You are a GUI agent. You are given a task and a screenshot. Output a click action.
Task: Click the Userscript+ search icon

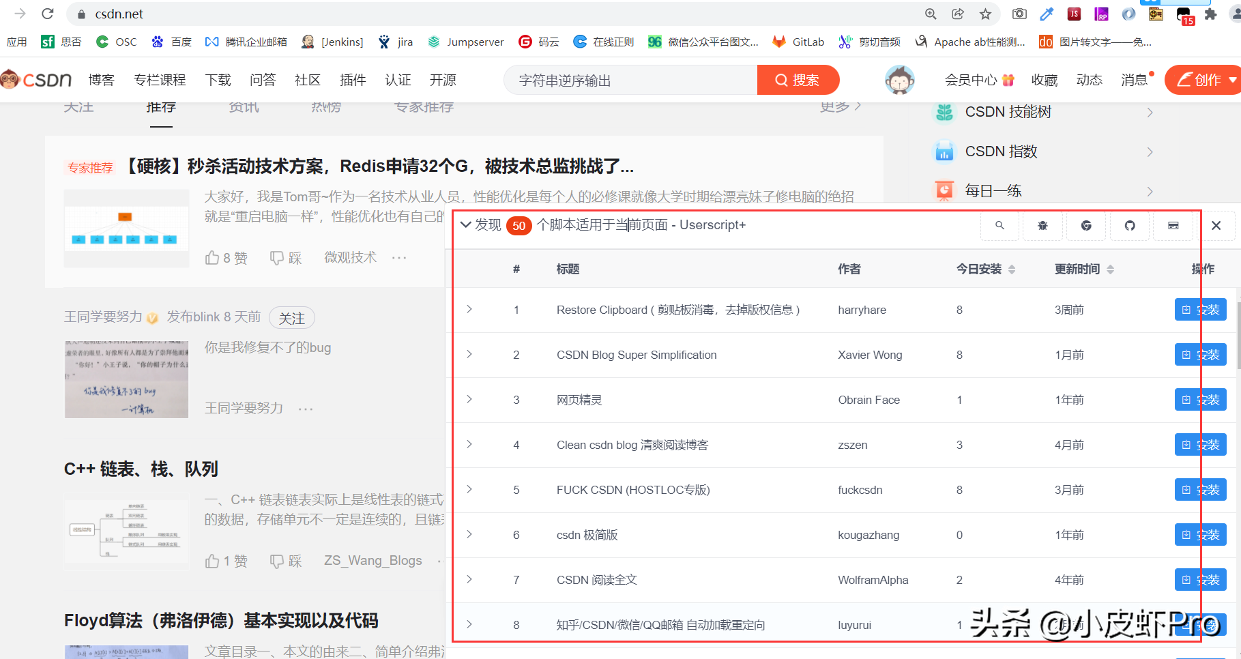click(999, 225)
